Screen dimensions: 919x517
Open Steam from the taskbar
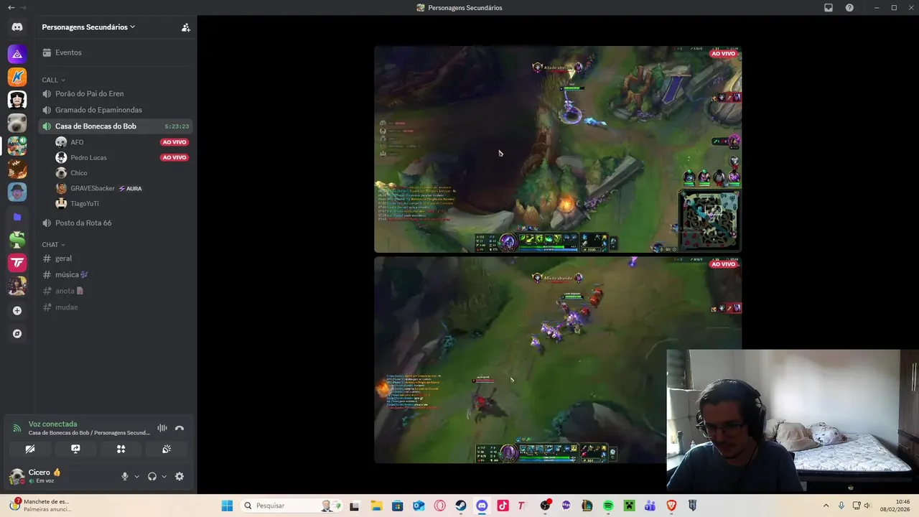pyautogui.click(x=461, y=506)
